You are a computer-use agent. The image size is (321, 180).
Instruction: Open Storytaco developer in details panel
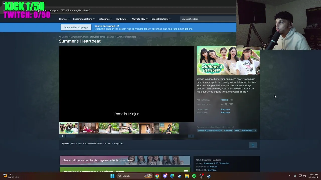(213, 167)
